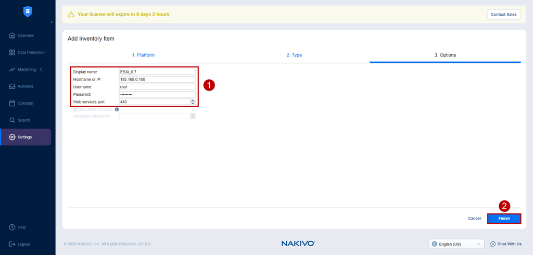Image resolution: width=533 pixels, height=255 pixels.
Task: Open Monitoring in the sidebar
Action: (27, 69)
